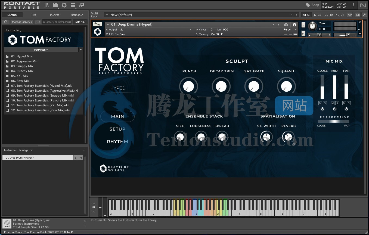Open the Kontakt browser toggle icon
The height and width of the screenshot is (235, 369).
pos(47,5)
